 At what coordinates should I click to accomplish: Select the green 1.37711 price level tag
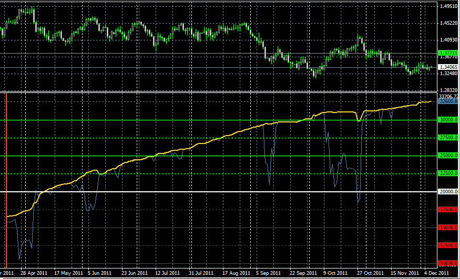point(447,53)
